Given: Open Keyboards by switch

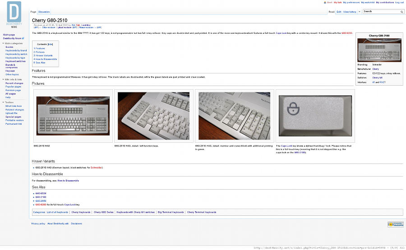Looking at the screenshot, I should click(x=16, y=55).
